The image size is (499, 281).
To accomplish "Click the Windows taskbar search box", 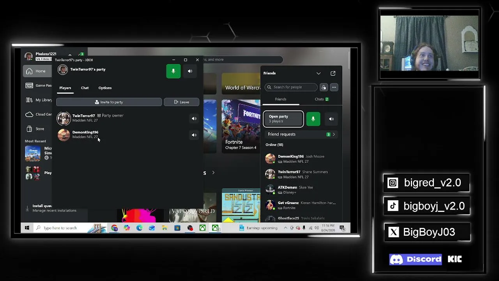I will 71,228.
